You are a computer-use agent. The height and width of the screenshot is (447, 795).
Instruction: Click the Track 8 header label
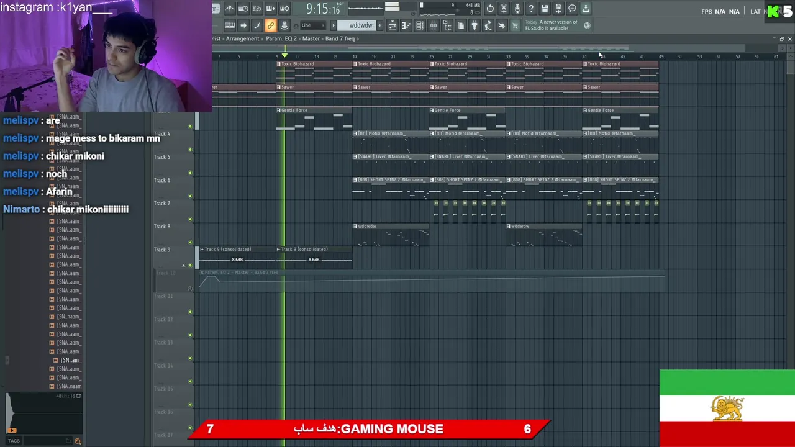click(x=161, y=227)
